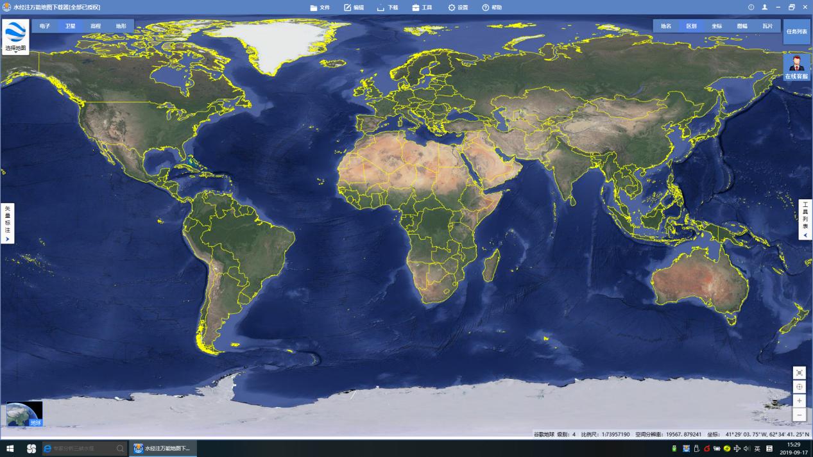Zoom in with the plus button
813x457 pixels.
800,401
